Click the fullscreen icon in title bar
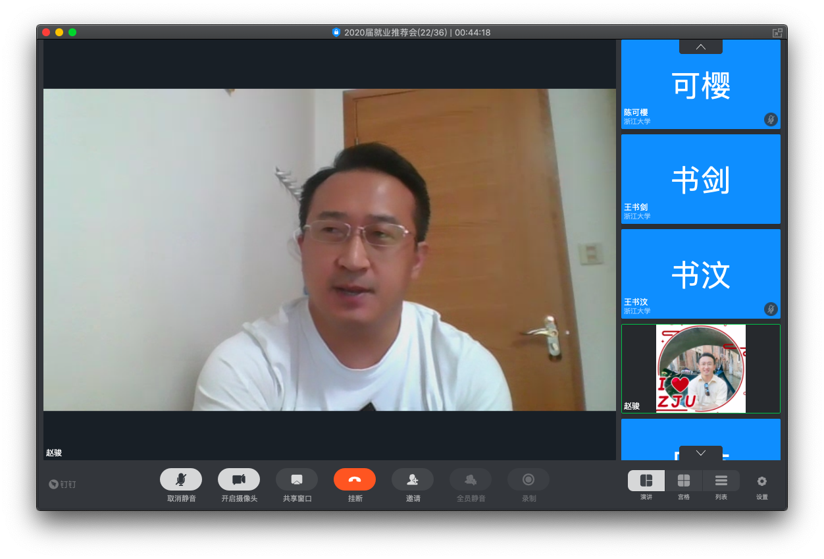This screenshot has height=559, width=824. (x=777, y=32)
